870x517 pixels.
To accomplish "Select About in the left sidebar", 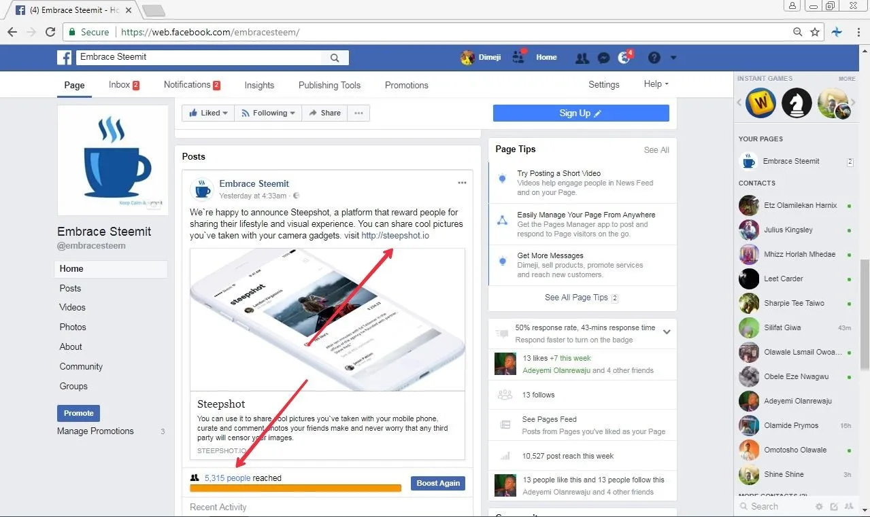I will point(71,347).
